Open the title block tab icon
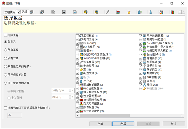 tap(75, 12)
